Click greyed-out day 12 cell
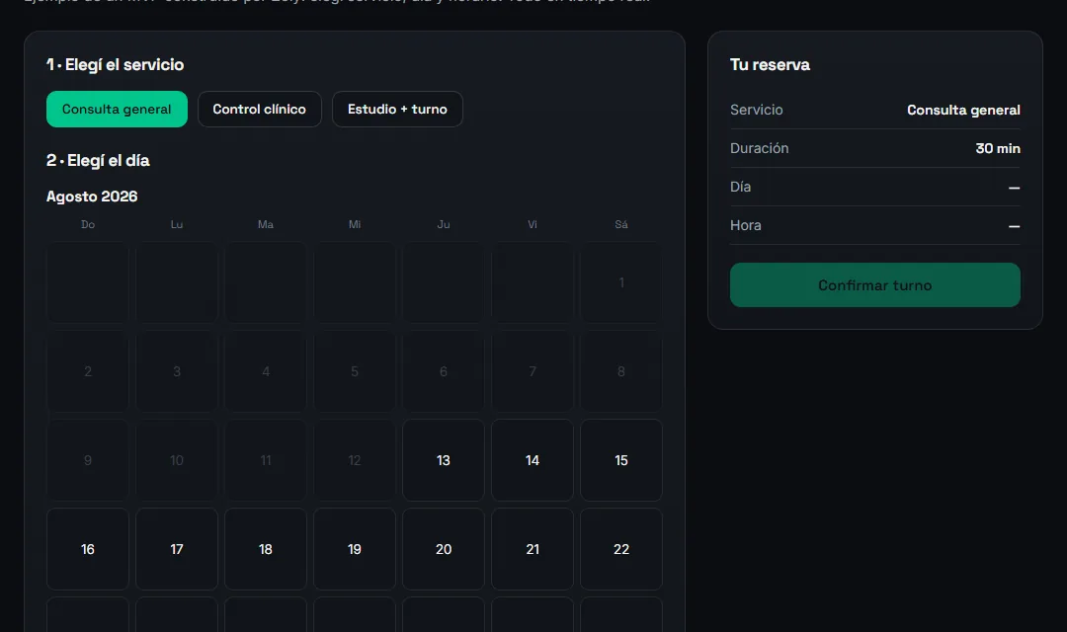The image size is (1067, 632). [355, 460]
